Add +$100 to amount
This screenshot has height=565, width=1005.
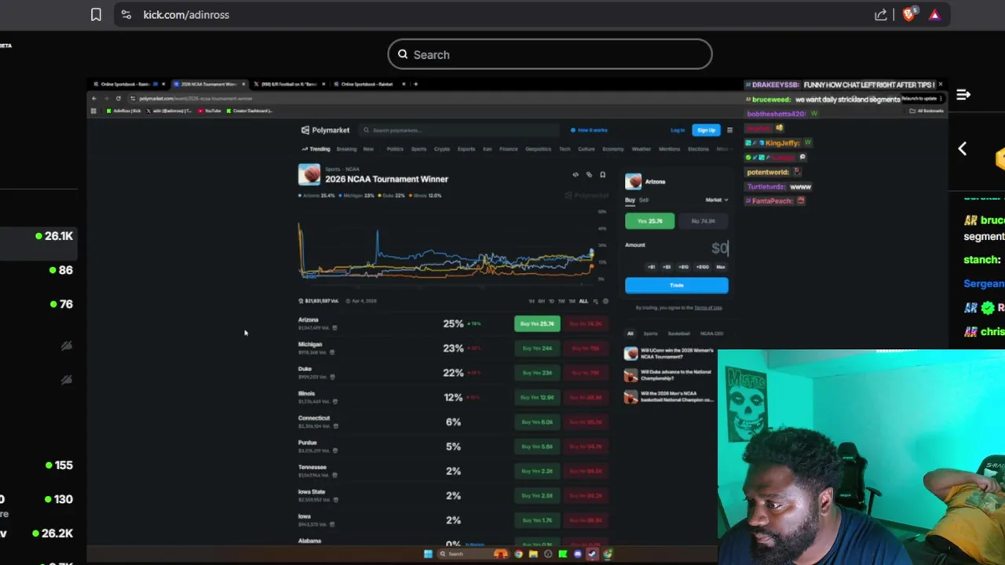[702, 267]
